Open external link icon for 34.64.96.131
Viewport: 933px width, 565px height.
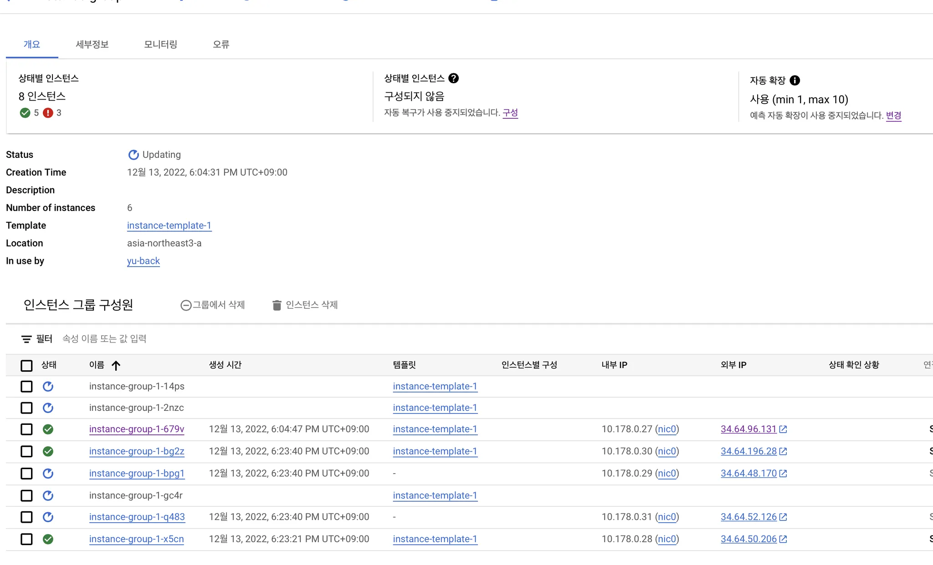783,429
